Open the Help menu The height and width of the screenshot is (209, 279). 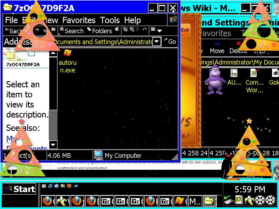pyautogui.click(x=132, y=20)
